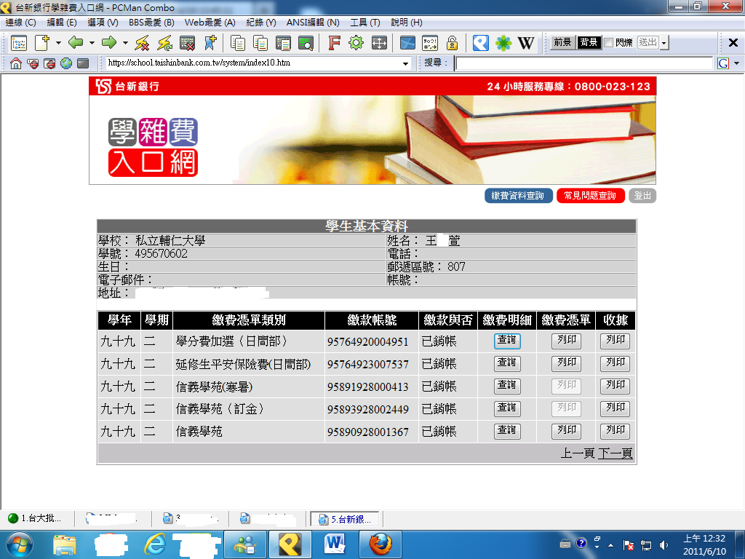Select the 背景 background color button
This screenshot has height=559, width=745.
coord(589,43)
